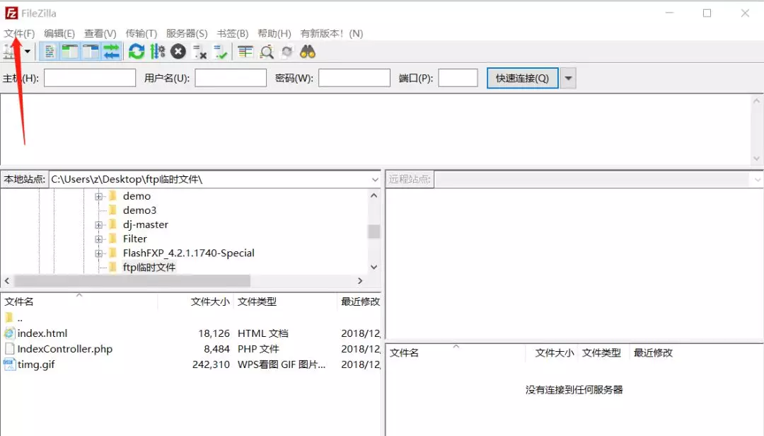Expand the demo folder node
The height and width of the screenshot is (436, 764).
coord(99,196)
